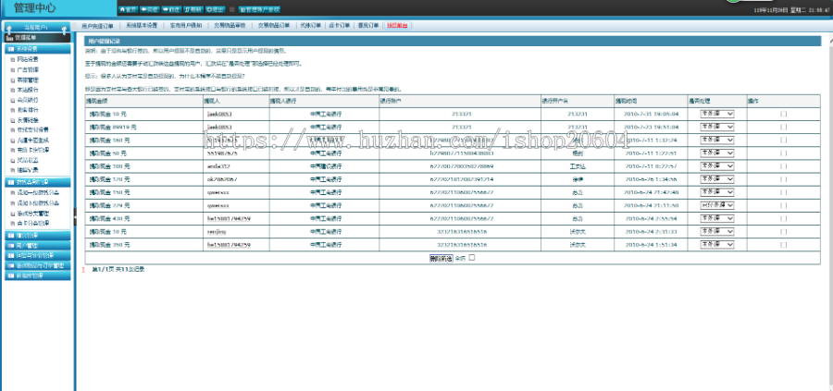Open the 系统基本设置 tab
833x391 pixels.
click(x=142, y=26)
